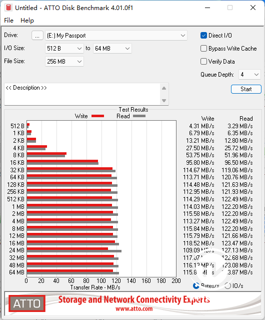Viewport: 265px width, 320px height.
Task: Switch results to IO/s
Action: pos(227,286)
